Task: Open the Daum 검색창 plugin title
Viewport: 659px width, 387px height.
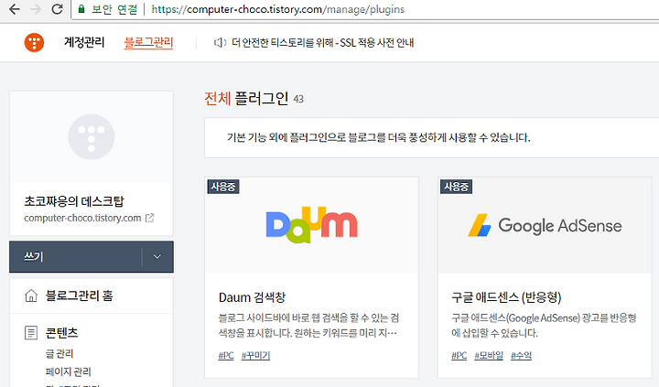Action: [x=253, y=297]
